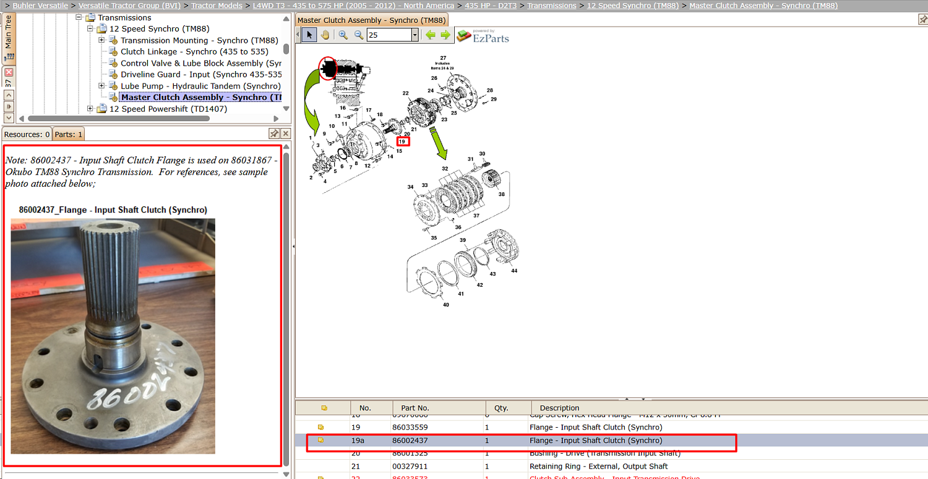This screenshot has width=928, height=479.
Task: Zoom out of the parts diagram
Action: [x=359, y=35]
